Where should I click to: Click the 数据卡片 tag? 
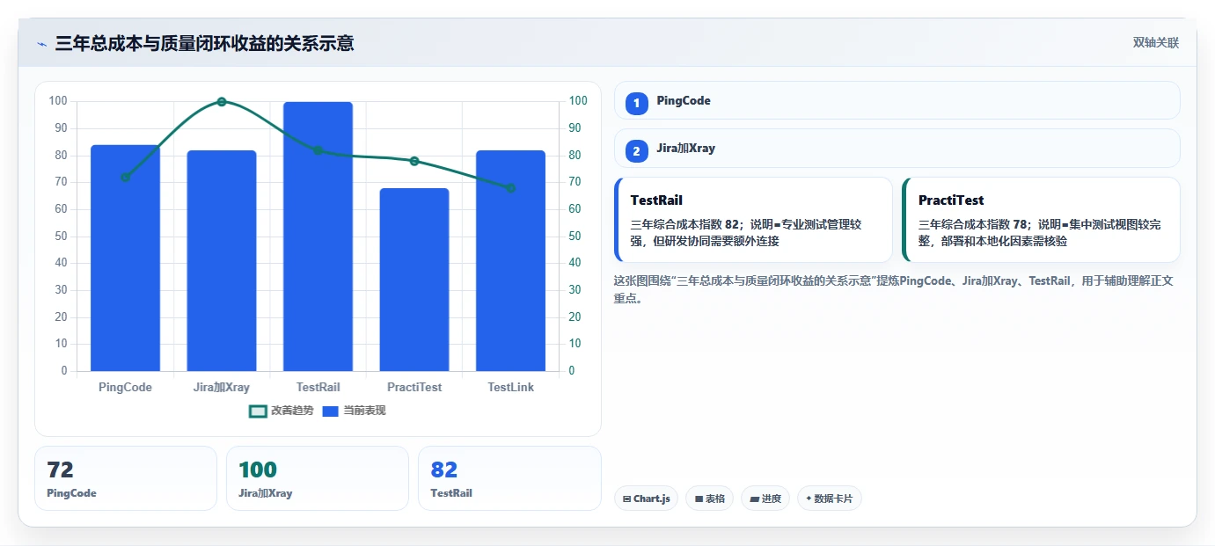(x=829, y=499)
